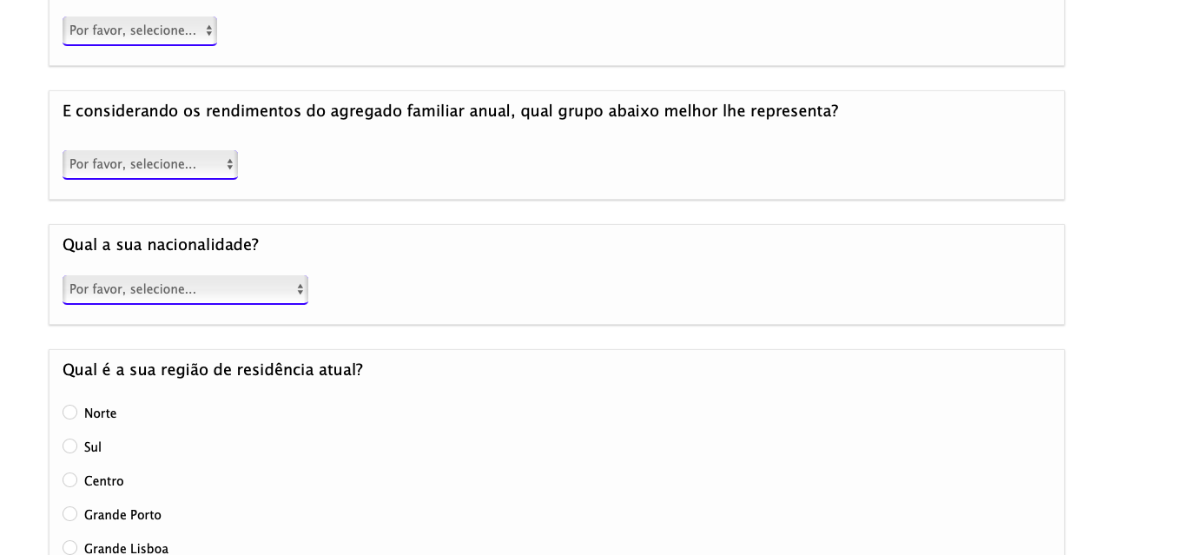Pick the Centro radio option
Screen dimensions: 1182x555
tap(70, 480)
